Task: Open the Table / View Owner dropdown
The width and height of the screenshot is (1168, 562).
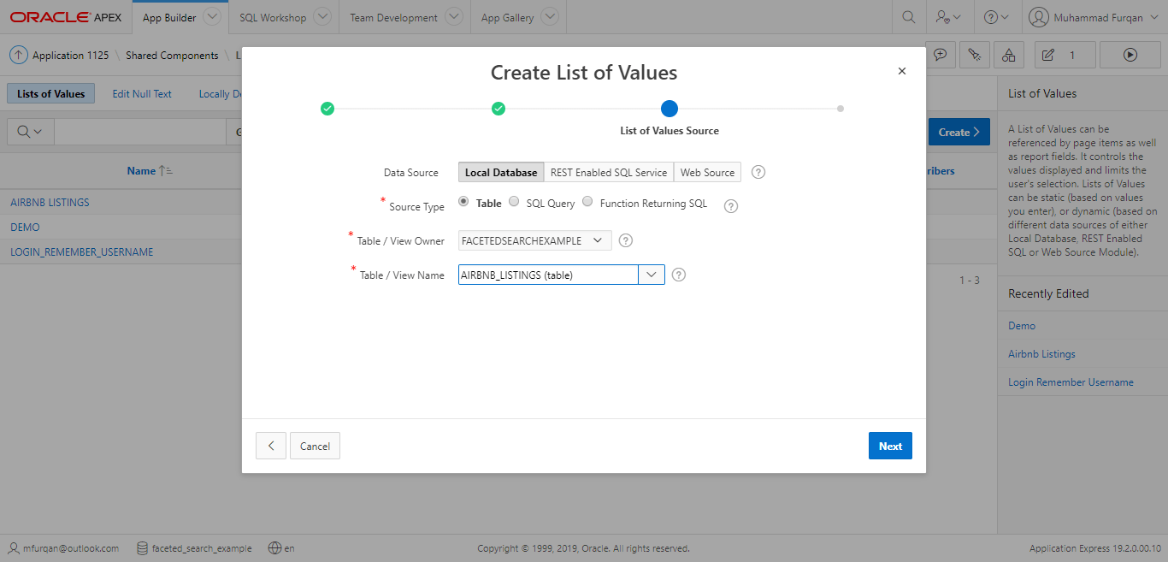Action: [535, 240]
